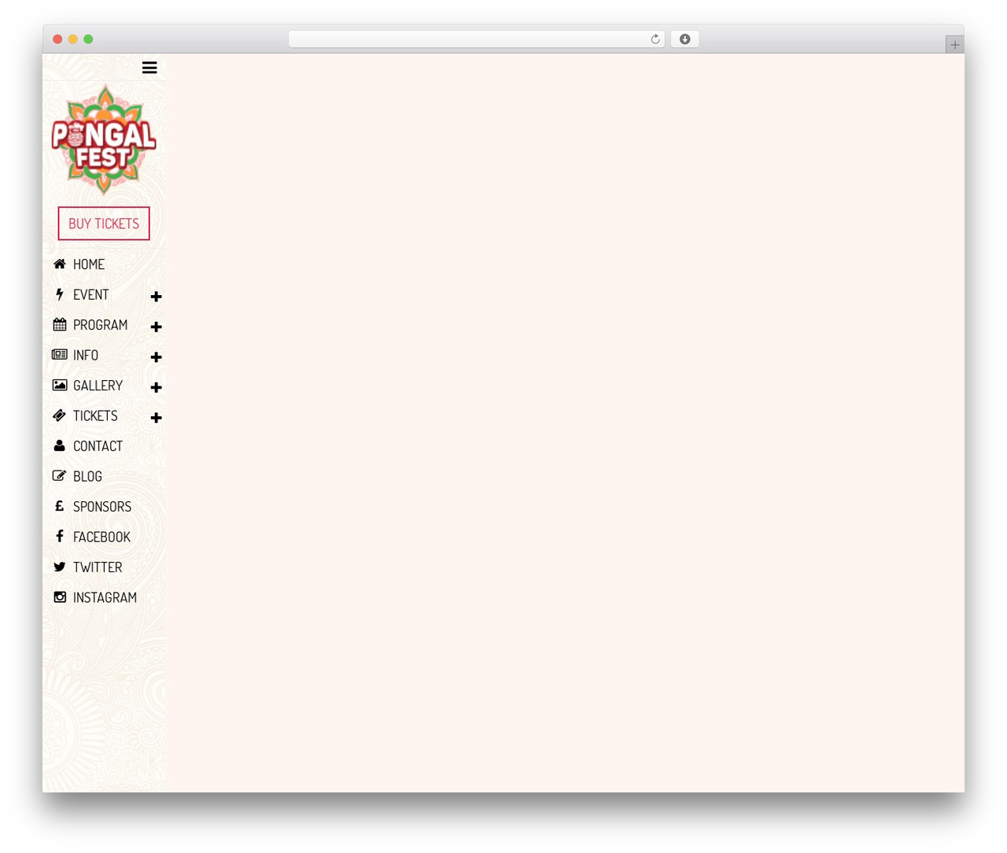Image resolution: width=1007 pixels, height=853 pixels.
Task: Click the Tickets tag icon
Action: (x=60, y=415)
